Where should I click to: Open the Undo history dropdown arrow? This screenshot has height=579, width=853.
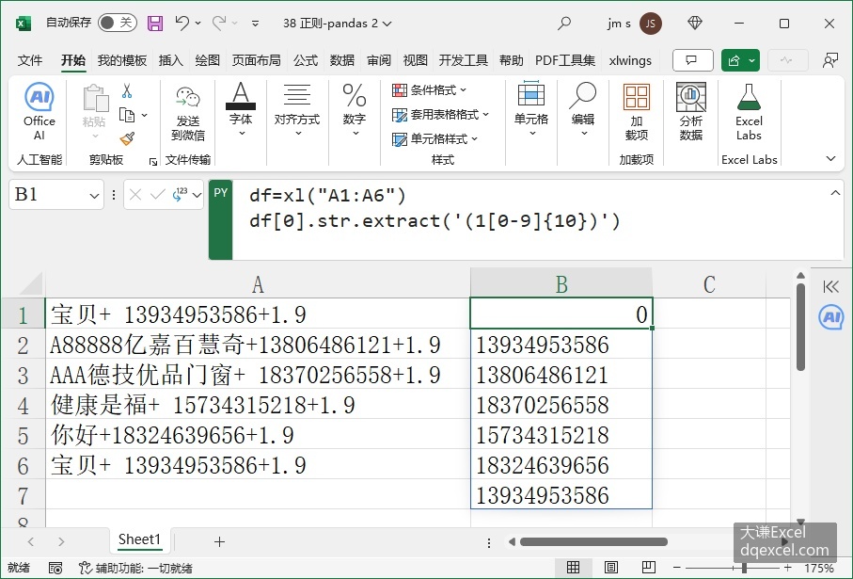pyautogui.click(x=198, y=23)
